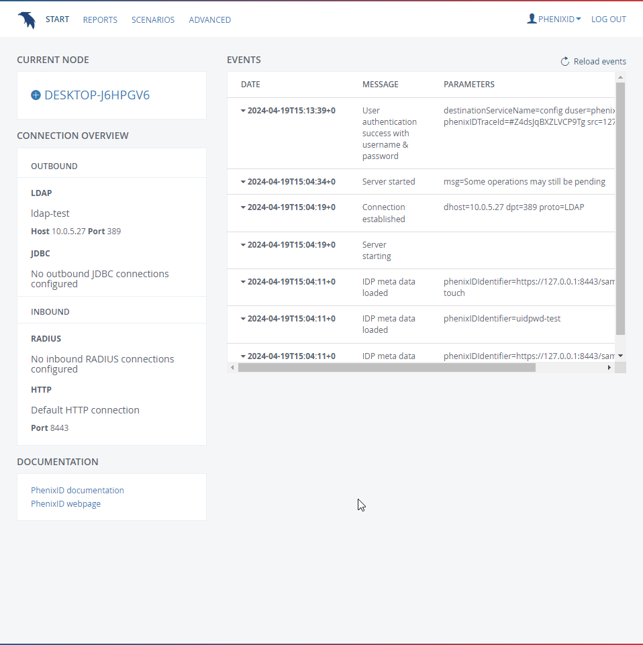Click the vertical scrollbar thumb in events
Image resolution: width=643 pixels, height=645 pixels.
click(x=620, y=209)
